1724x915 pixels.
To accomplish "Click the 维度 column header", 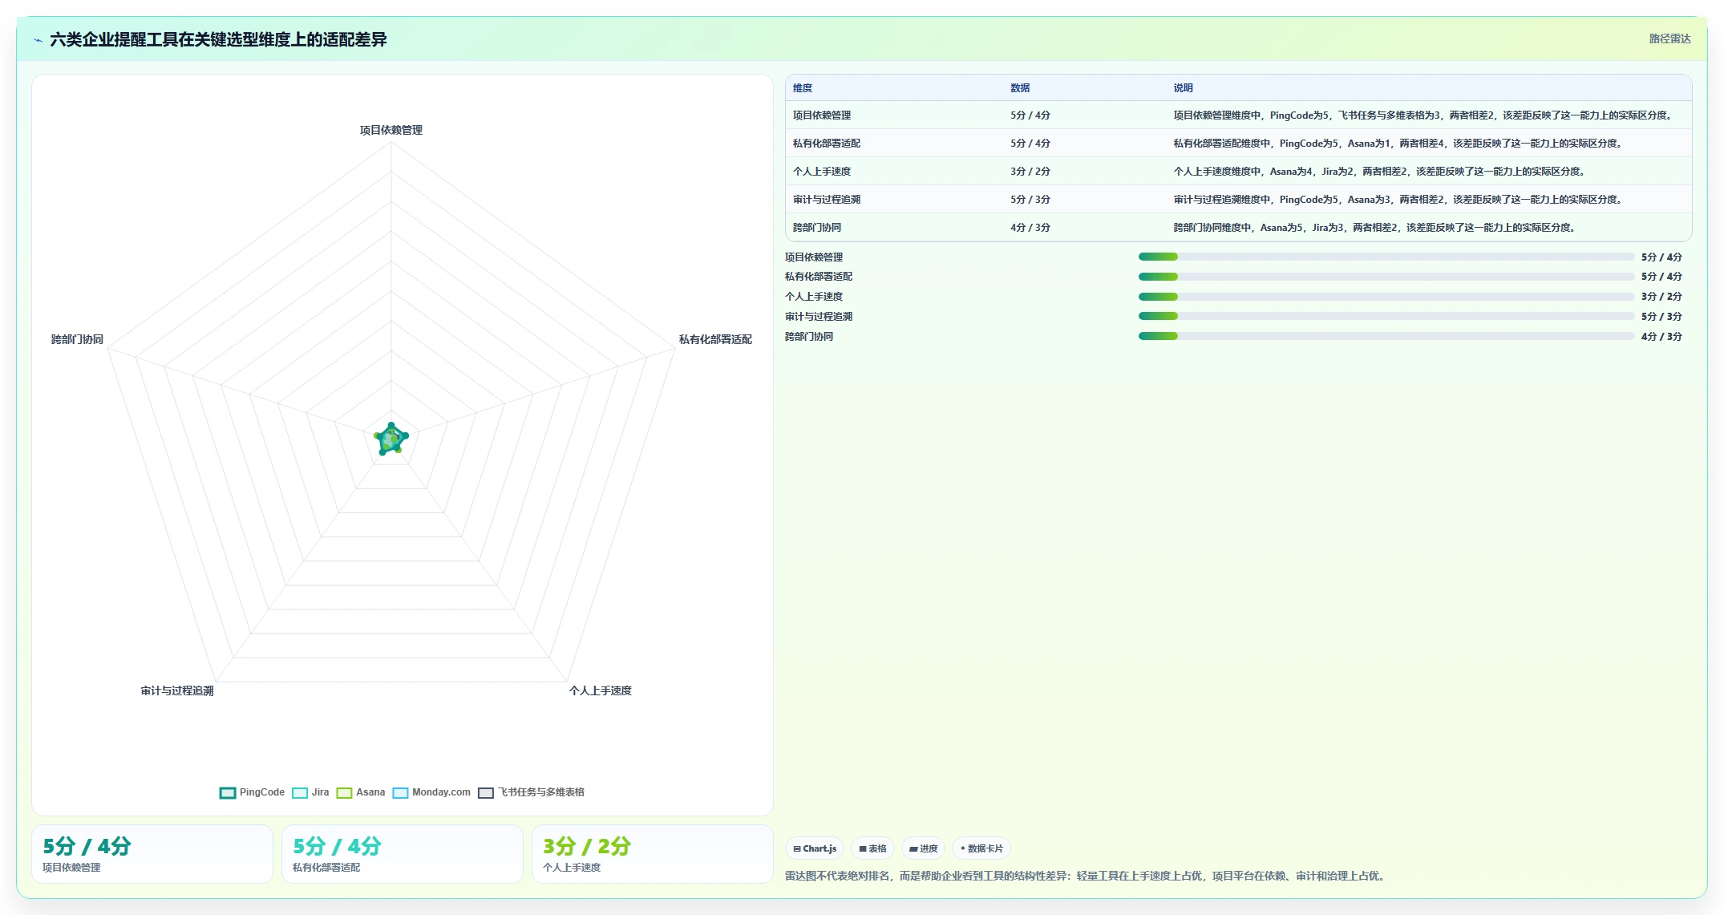I will [803, 88].
